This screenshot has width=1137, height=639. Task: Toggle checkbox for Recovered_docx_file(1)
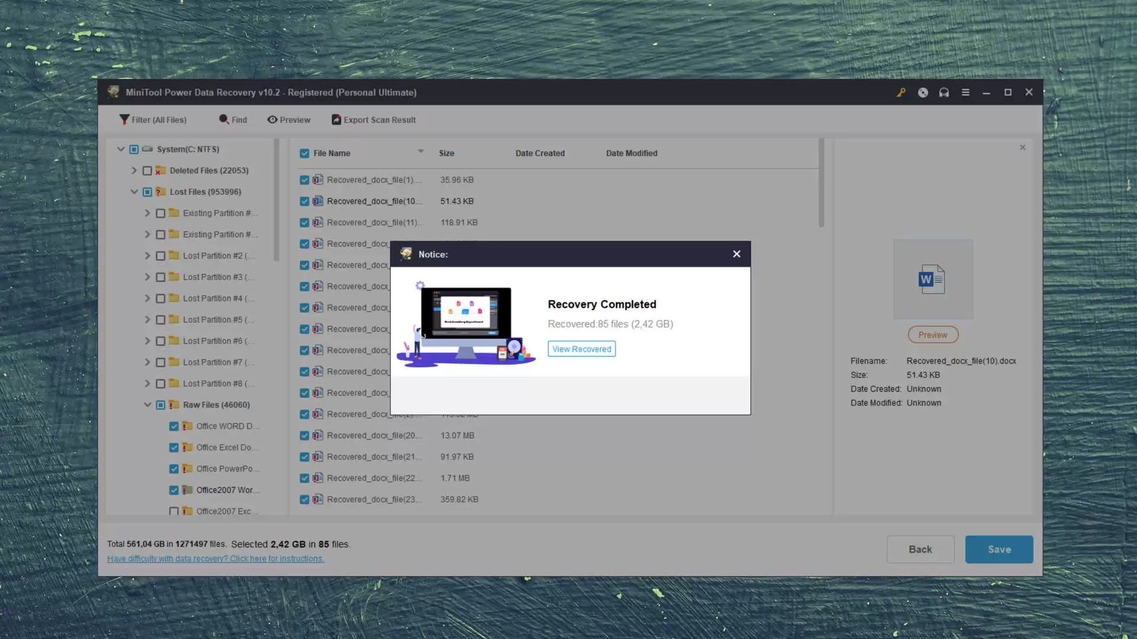[304, 179]
